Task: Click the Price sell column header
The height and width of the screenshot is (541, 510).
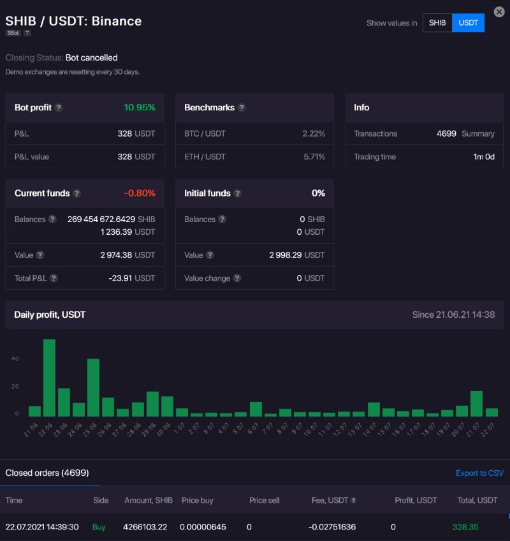Action: 265,500
